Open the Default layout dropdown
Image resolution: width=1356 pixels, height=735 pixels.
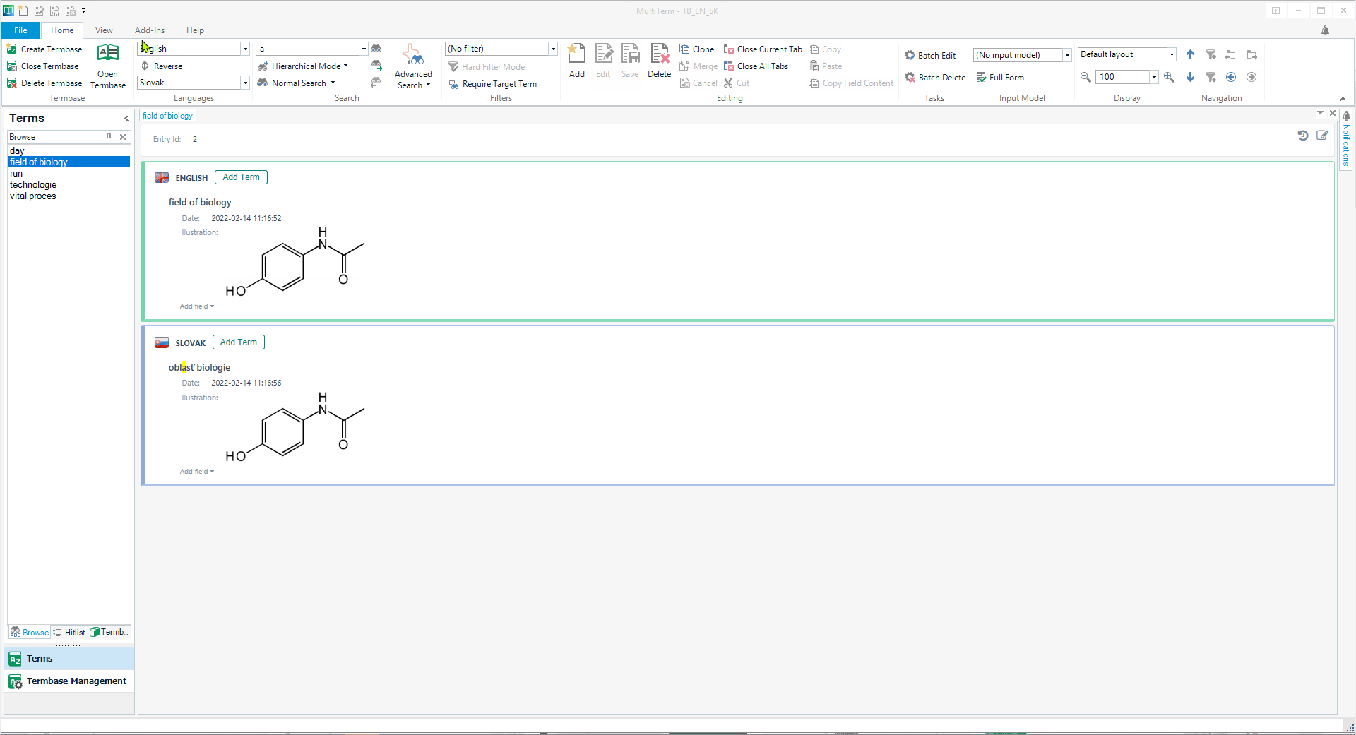1171,54
